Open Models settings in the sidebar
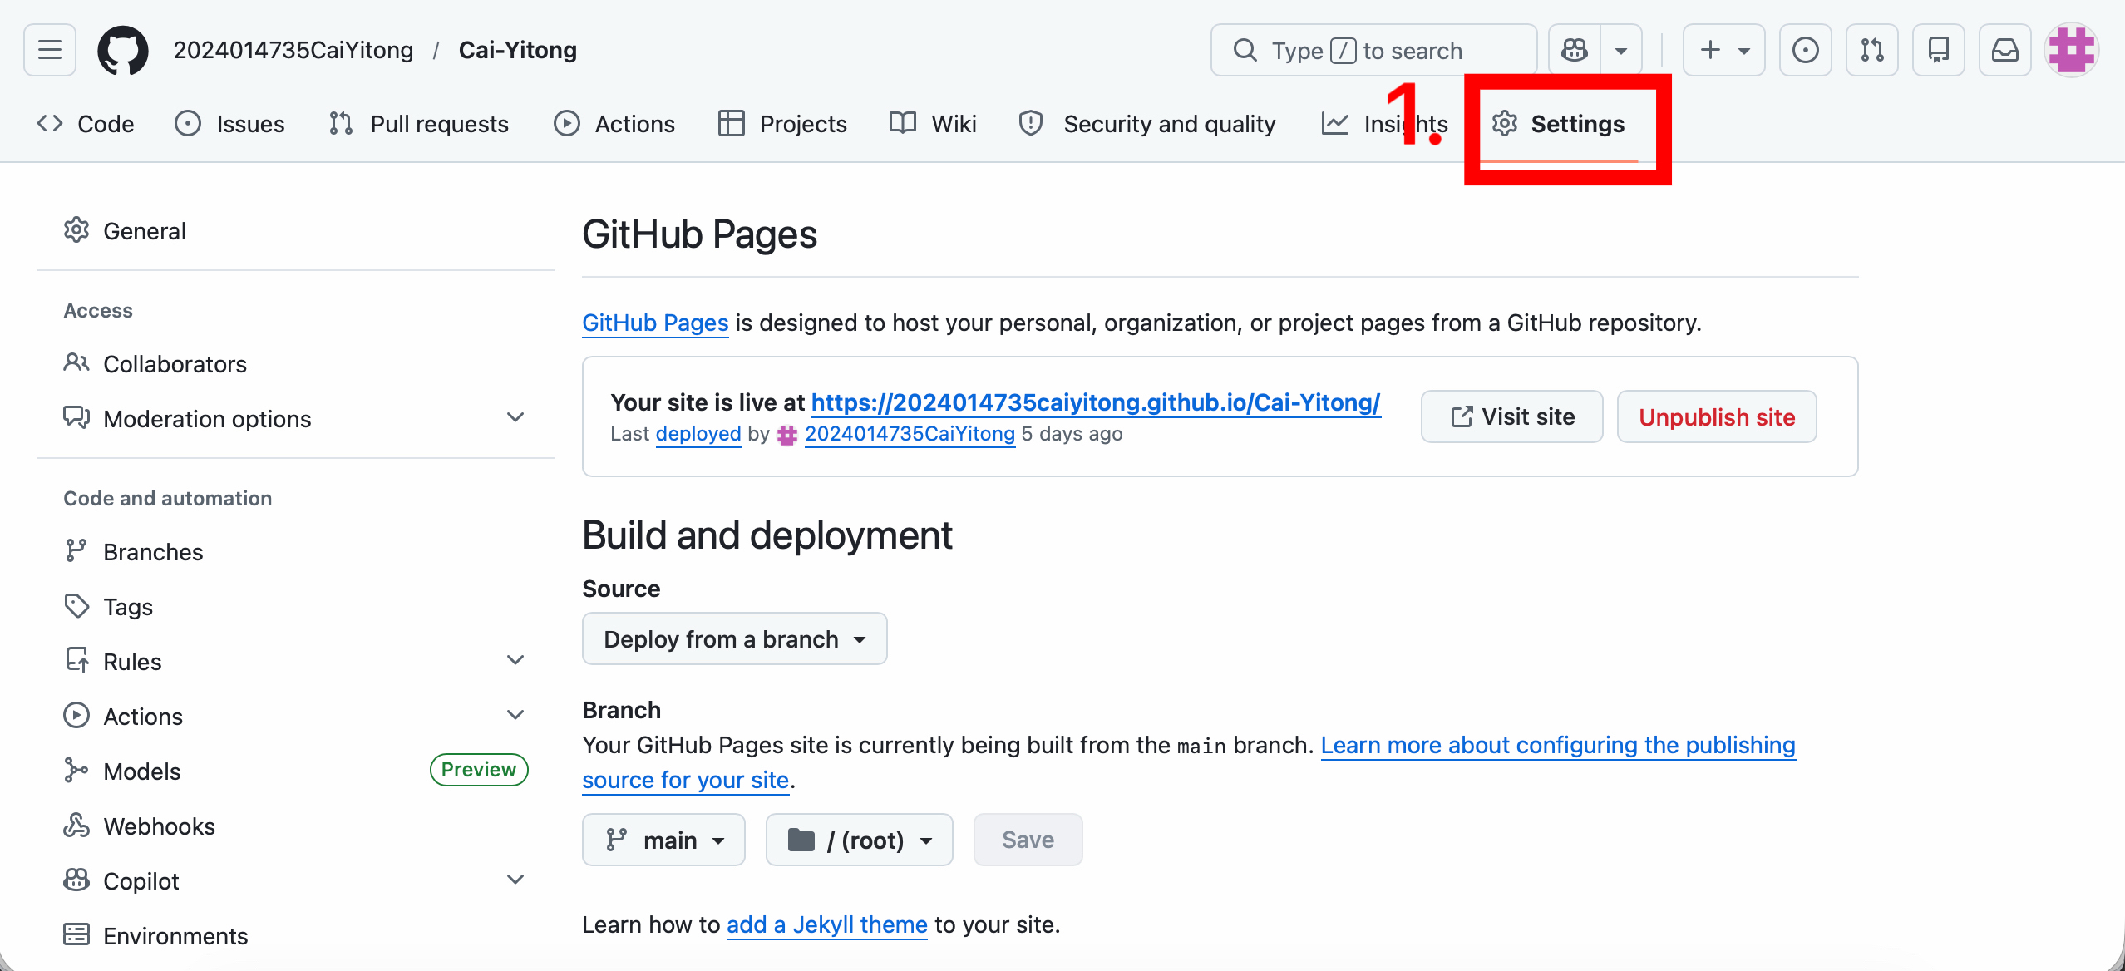Screen dimensions: 2125x971 click(296, 771)
